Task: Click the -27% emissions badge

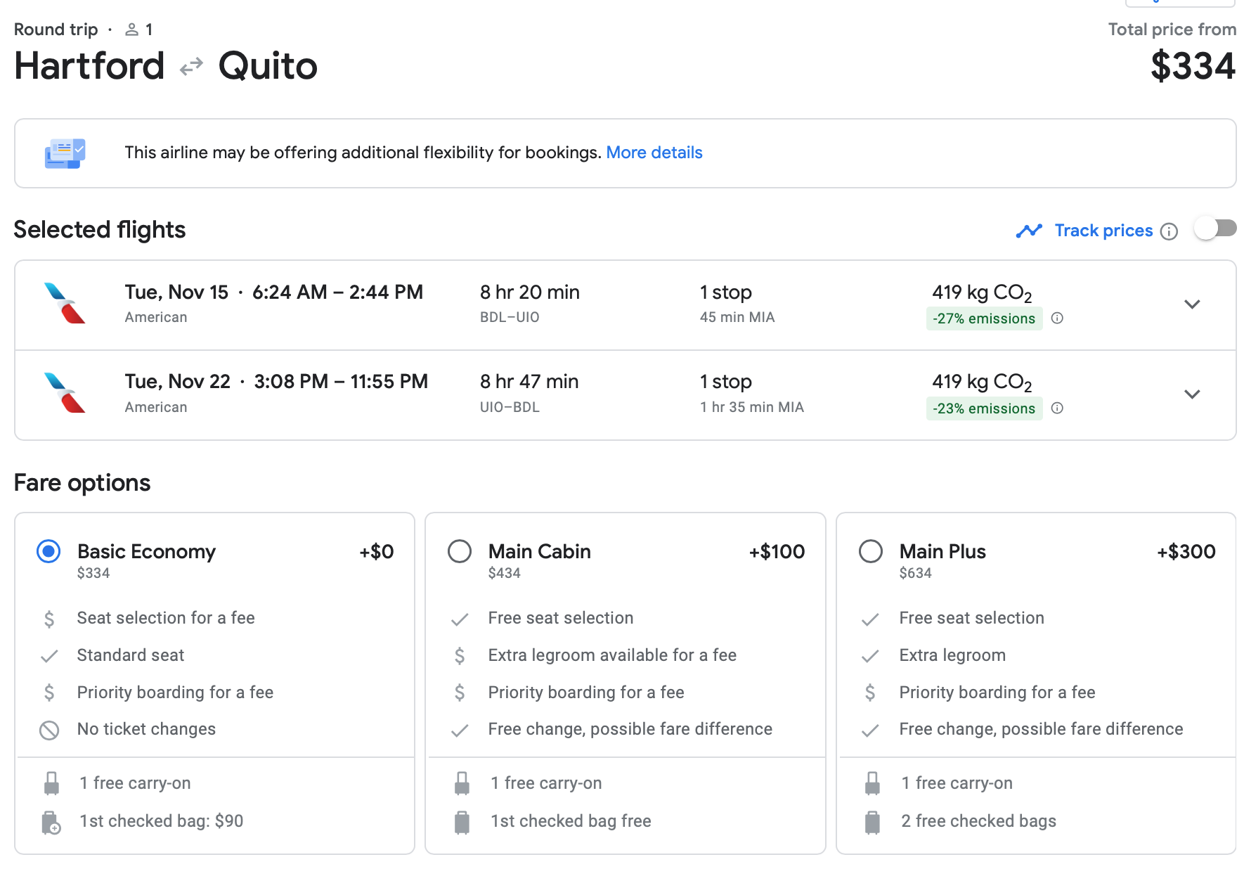Action: (x=983, y=318)
